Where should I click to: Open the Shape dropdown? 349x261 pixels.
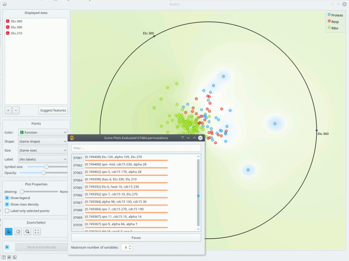(42, 141)
